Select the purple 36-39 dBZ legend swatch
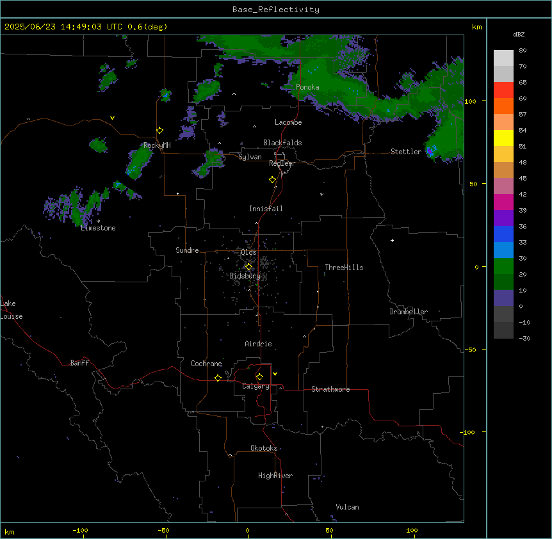 (x=503, y=218)
